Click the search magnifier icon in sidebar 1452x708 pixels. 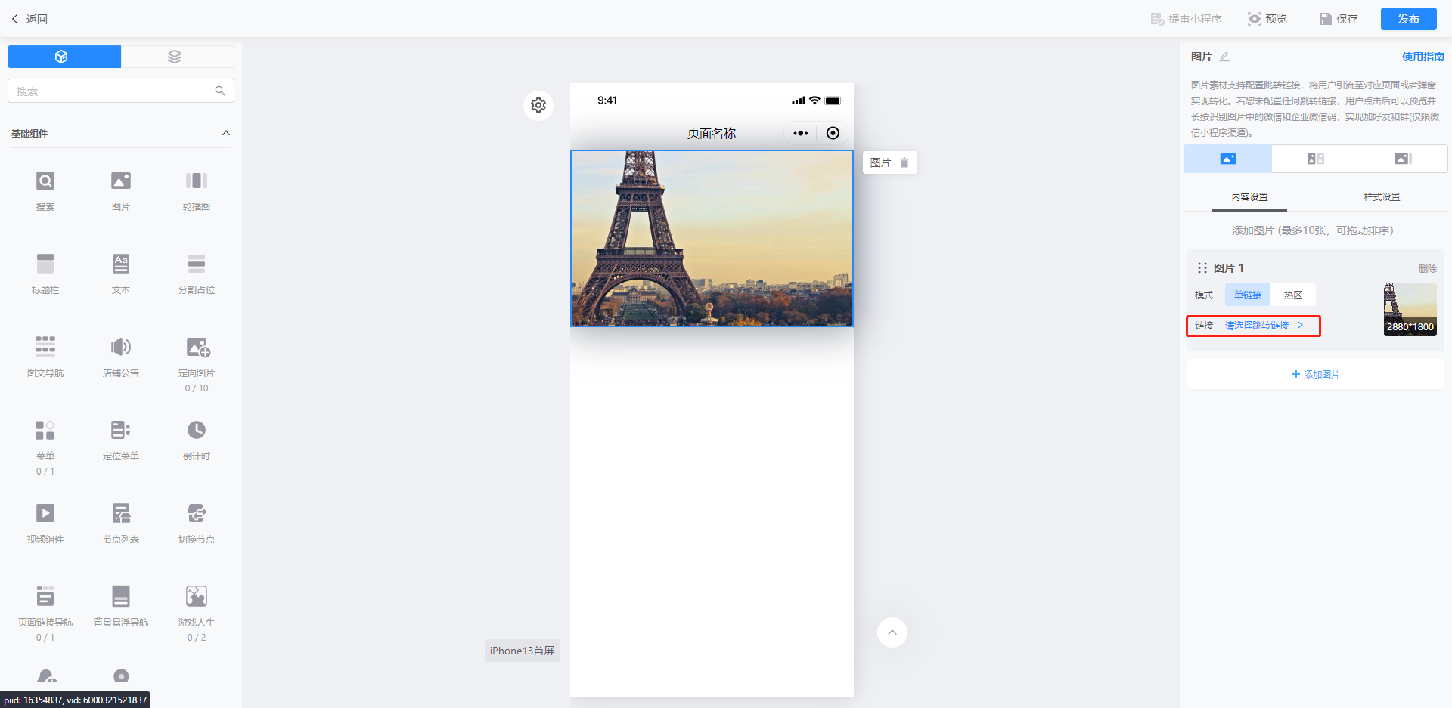coord(220,91)
